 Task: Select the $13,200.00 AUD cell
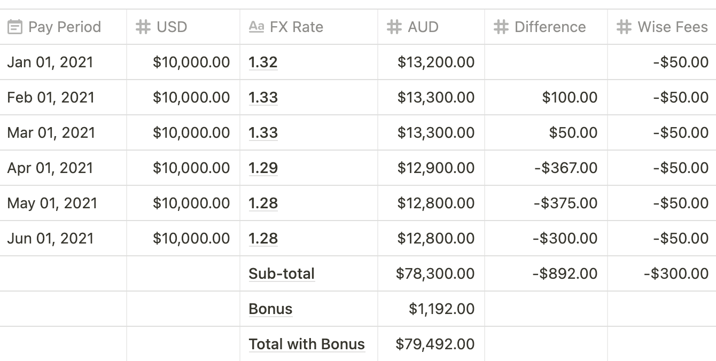[x=436, y=62]
